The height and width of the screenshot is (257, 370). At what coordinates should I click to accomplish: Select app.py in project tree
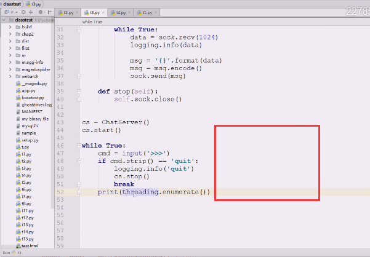click(x=28, y=91)
